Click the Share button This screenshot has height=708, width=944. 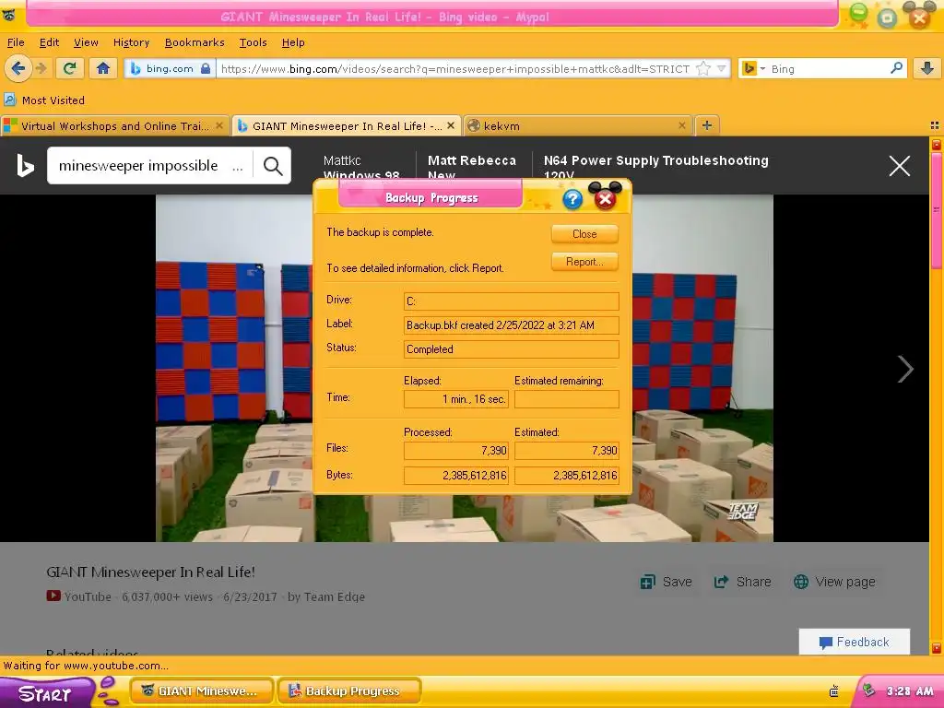pos(742,582)
